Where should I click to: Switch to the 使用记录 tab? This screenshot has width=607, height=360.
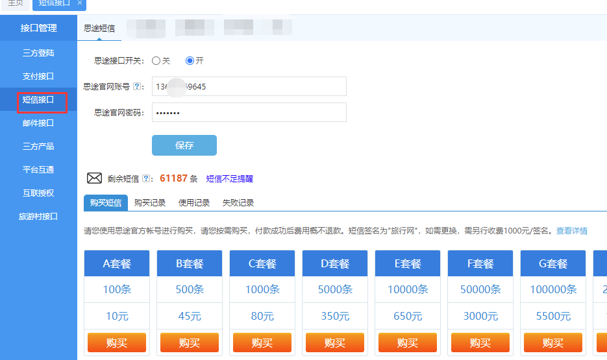click(194, 202)
